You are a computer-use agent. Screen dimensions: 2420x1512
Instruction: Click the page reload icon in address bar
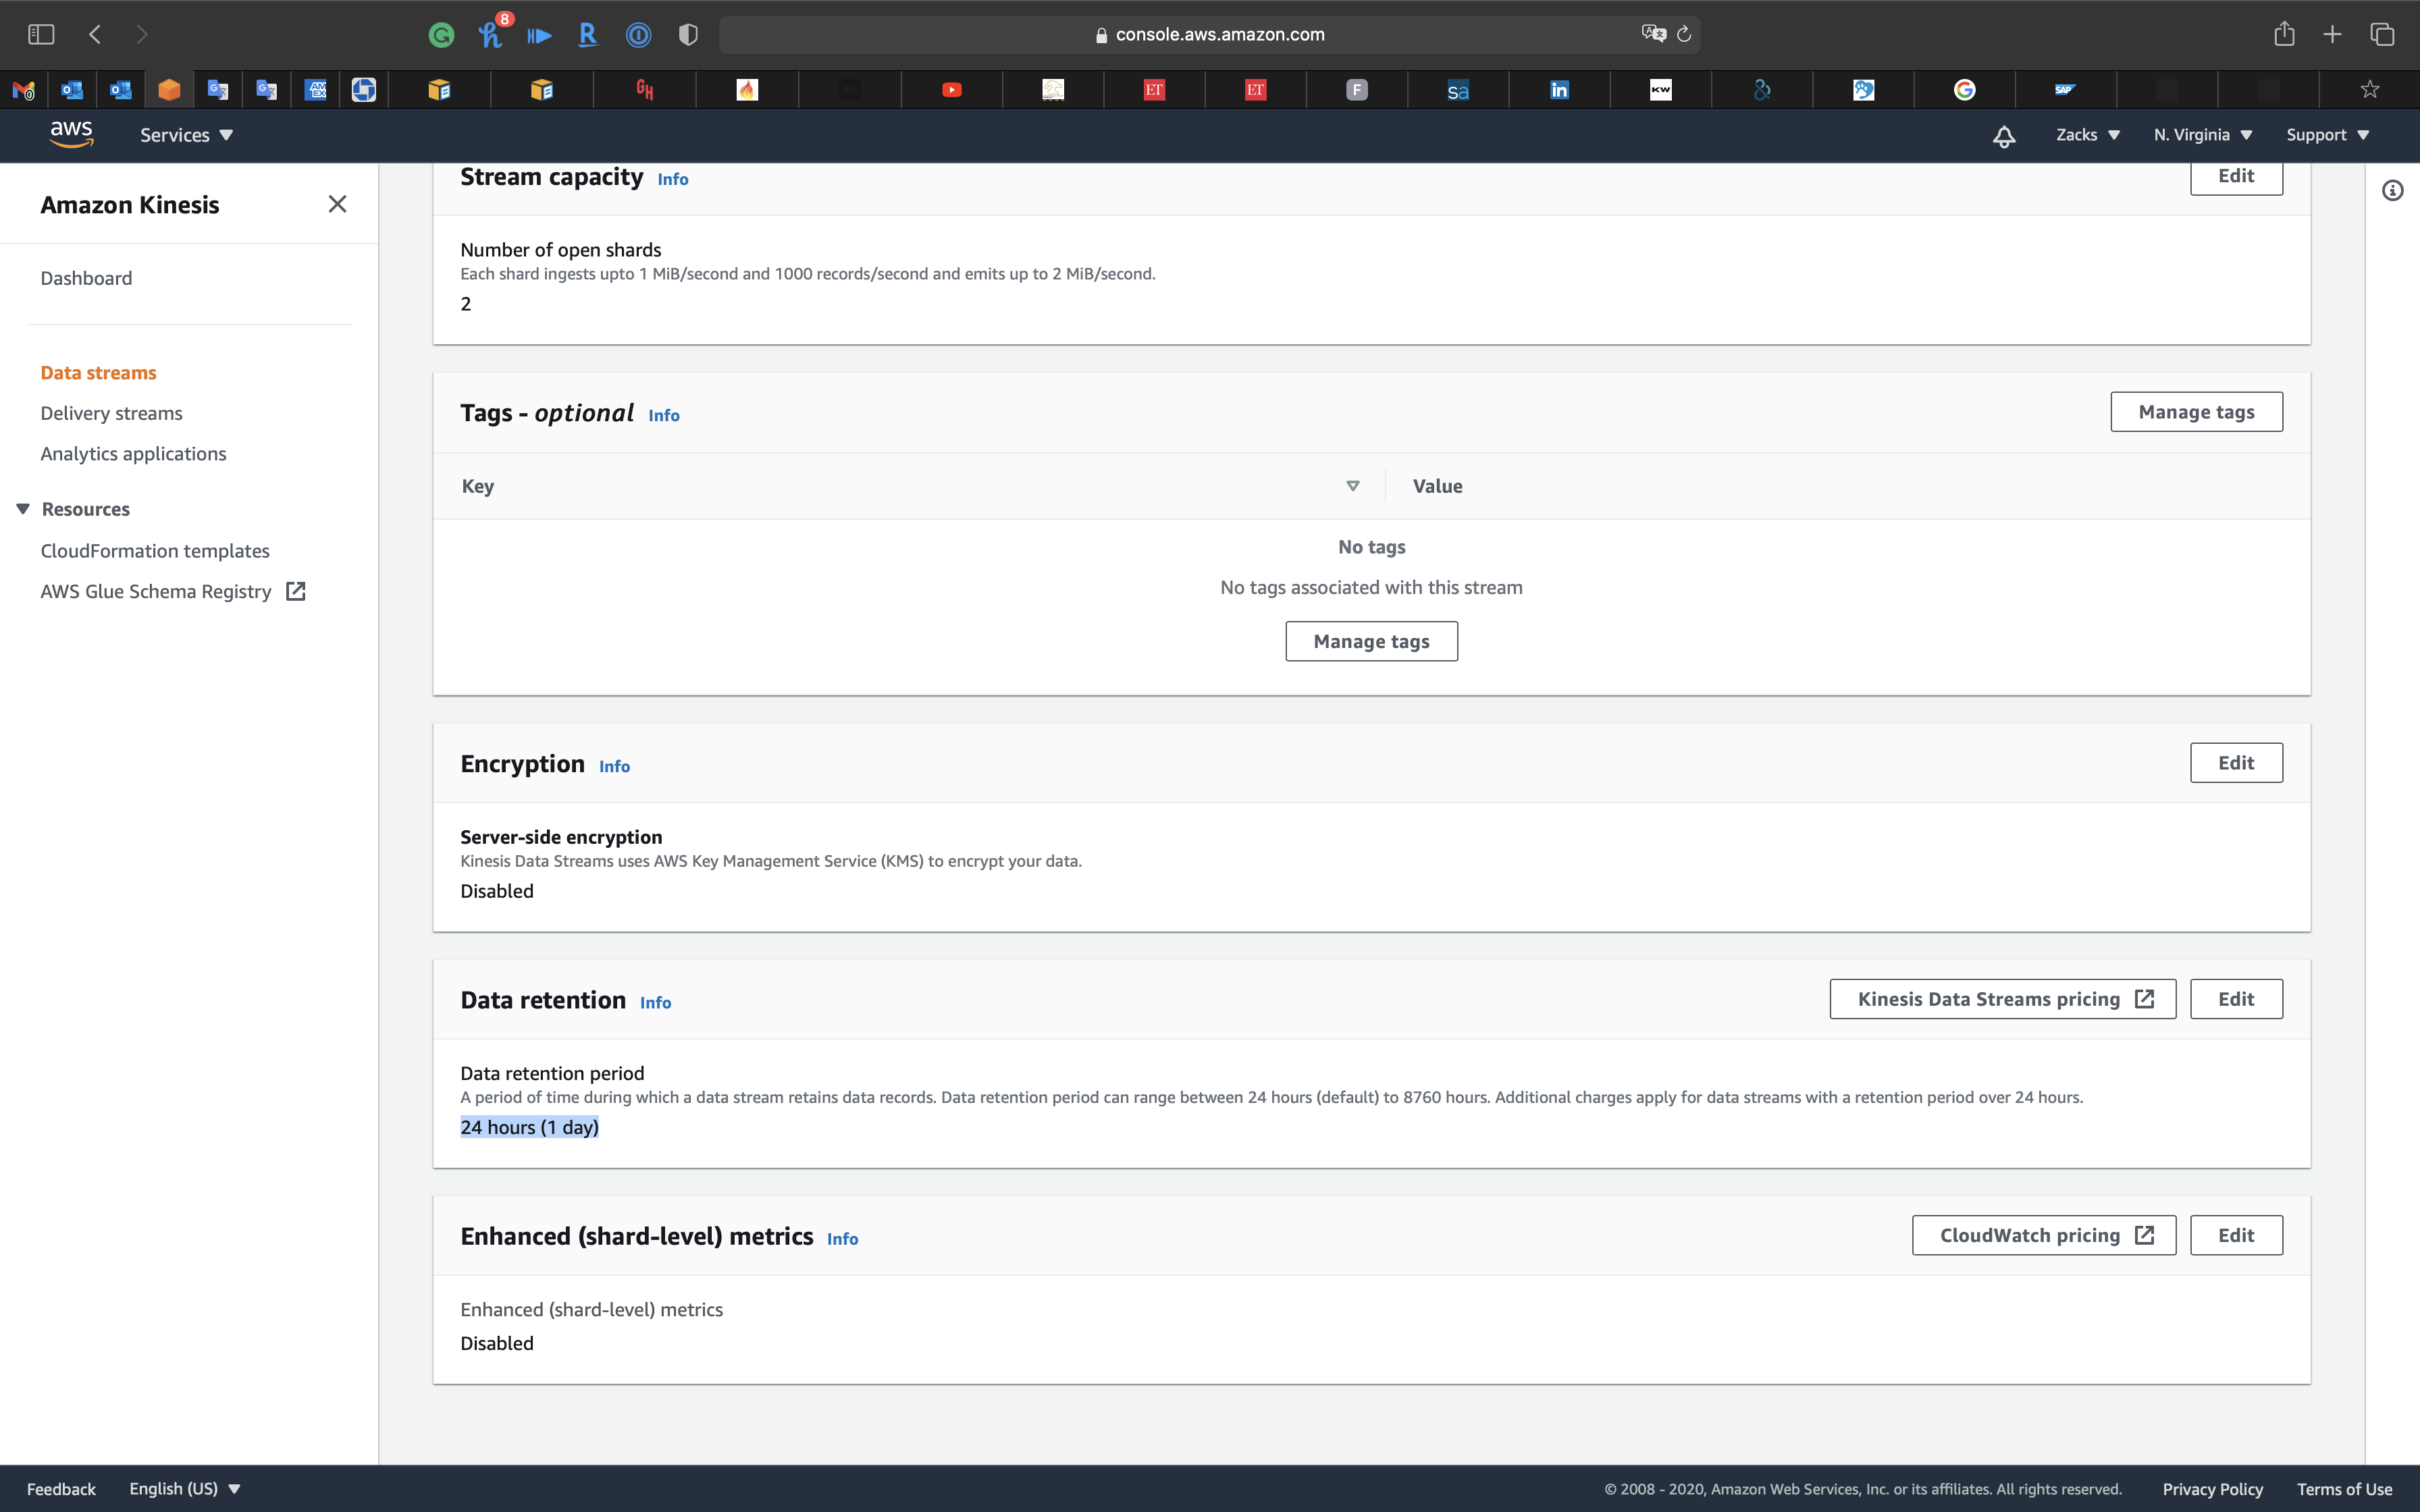tap(1684, 34)
